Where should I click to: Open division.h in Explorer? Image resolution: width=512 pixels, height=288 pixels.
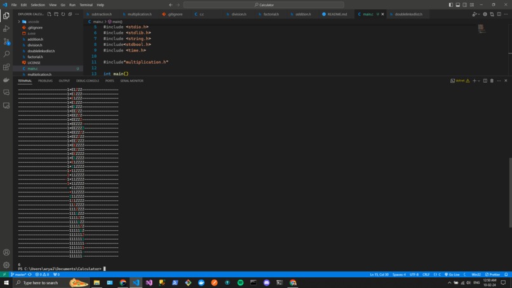pyautogui.click(x=34, y=45)
